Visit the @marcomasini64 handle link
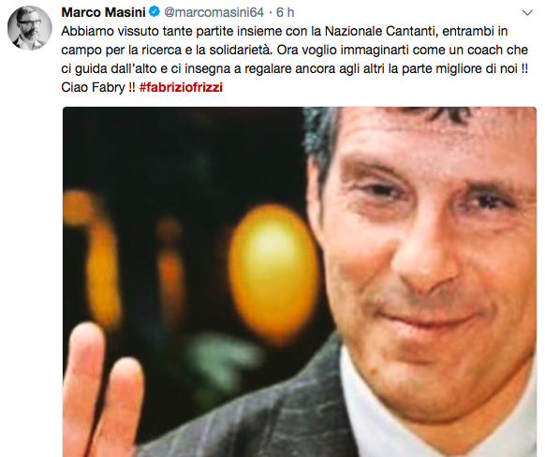Screen dimensions: 545x457 tap(214, 12)
